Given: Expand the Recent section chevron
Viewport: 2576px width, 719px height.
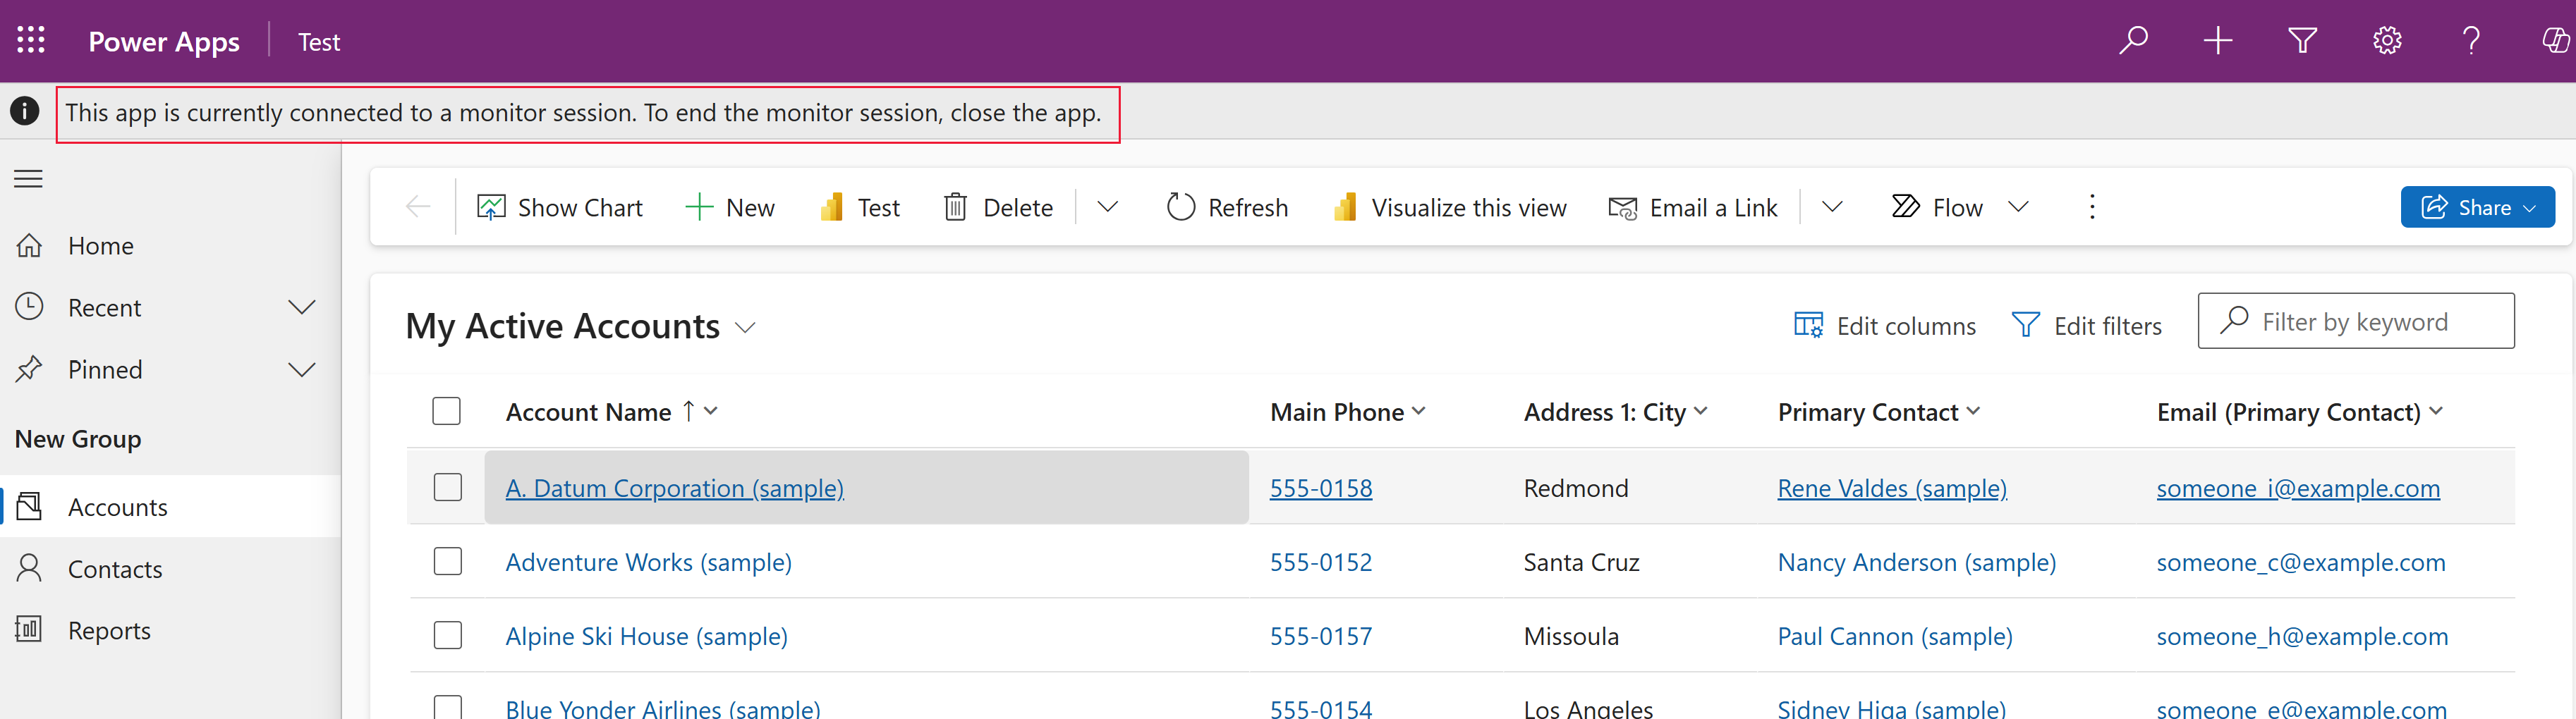Looking at the screenshot, I should coord(301,307).
